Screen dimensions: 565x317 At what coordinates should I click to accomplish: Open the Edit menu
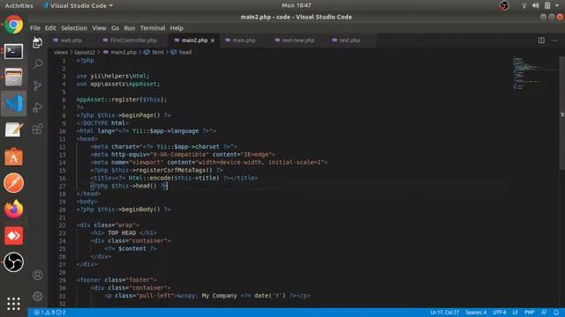click(50, 28)
